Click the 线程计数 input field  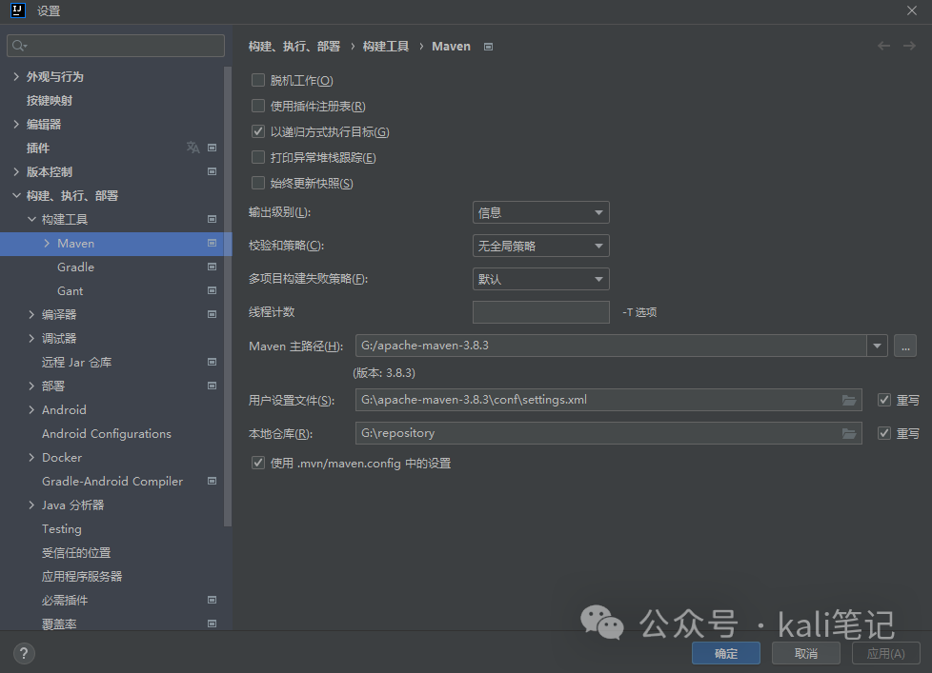(x=541, y=312)
